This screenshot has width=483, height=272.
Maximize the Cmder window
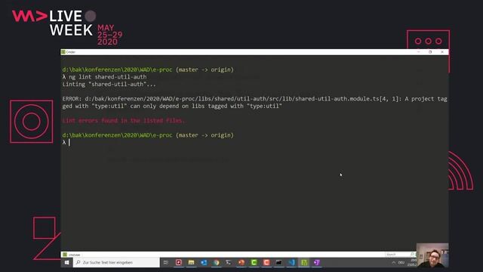tap(430, 52)
